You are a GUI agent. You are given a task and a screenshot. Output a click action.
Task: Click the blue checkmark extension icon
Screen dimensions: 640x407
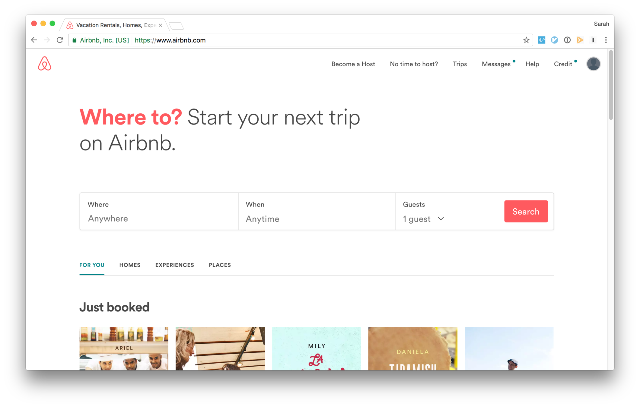click(554, 40)
